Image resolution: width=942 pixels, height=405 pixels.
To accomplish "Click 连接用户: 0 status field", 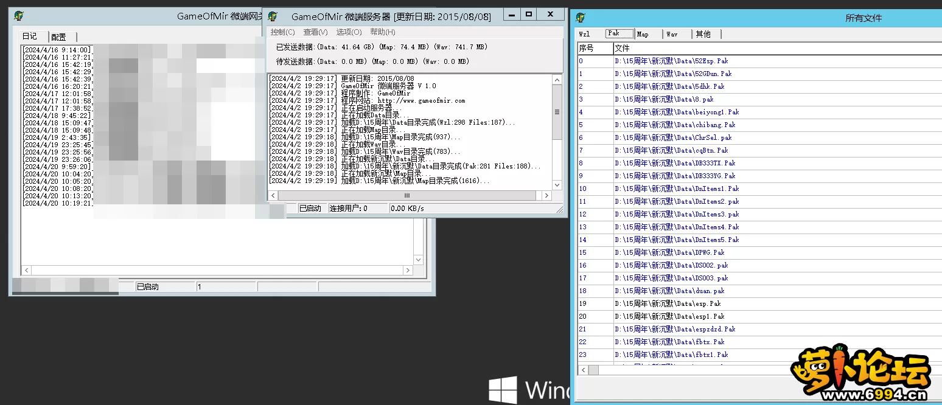I will click(358, 209).
